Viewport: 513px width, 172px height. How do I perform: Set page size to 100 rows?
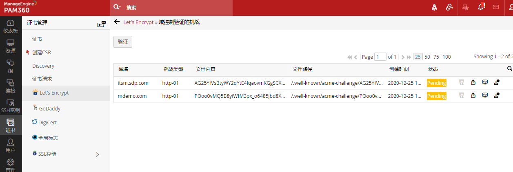447,57
